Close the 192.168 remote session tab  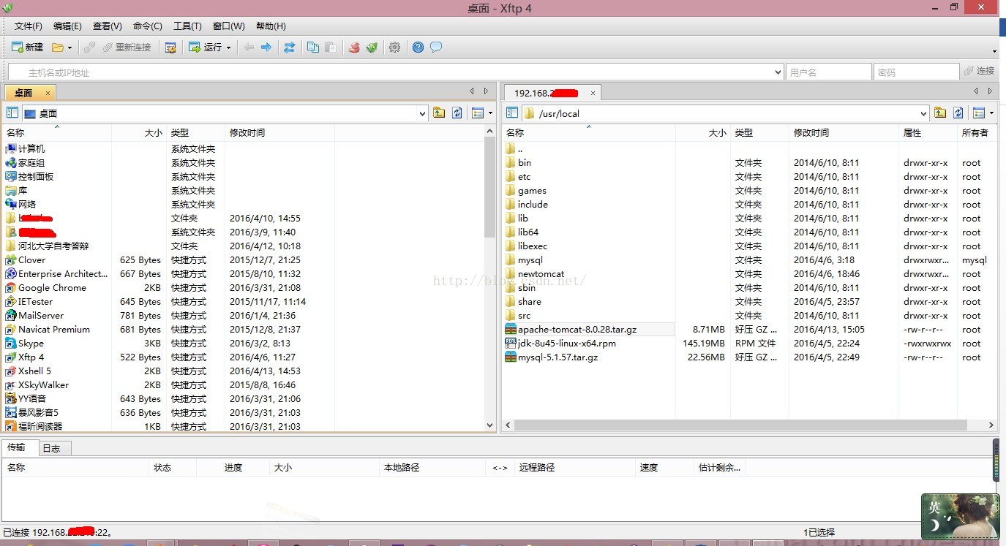(593, 93)
